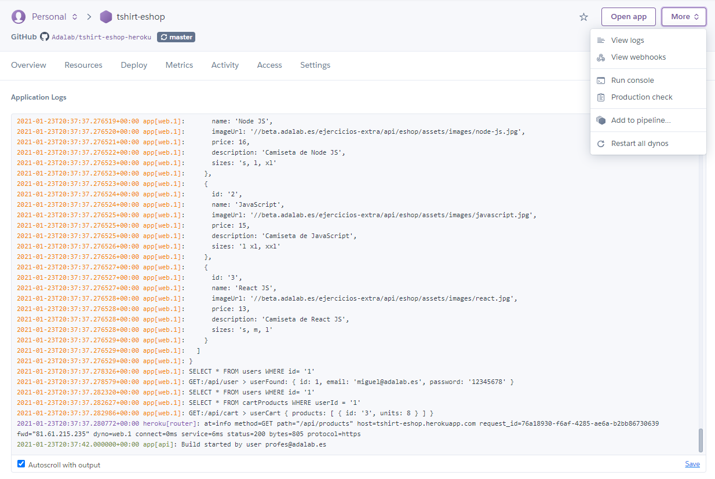This screenshot has width=715, height=479.
Task: Click log line "name: 'React JS',"
Action: (x=244, y=288)
